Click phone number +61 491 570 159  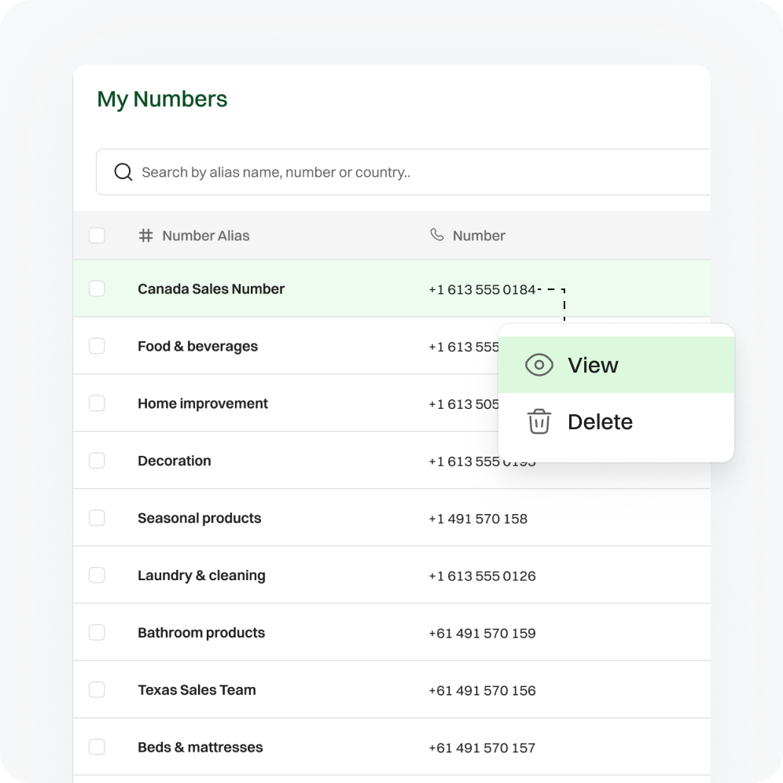tap(482, 633)
